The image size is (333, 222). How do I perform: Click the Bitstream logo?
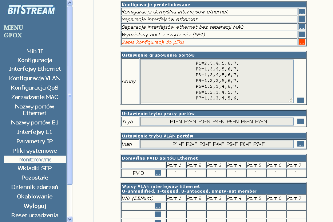click(31, 10)
